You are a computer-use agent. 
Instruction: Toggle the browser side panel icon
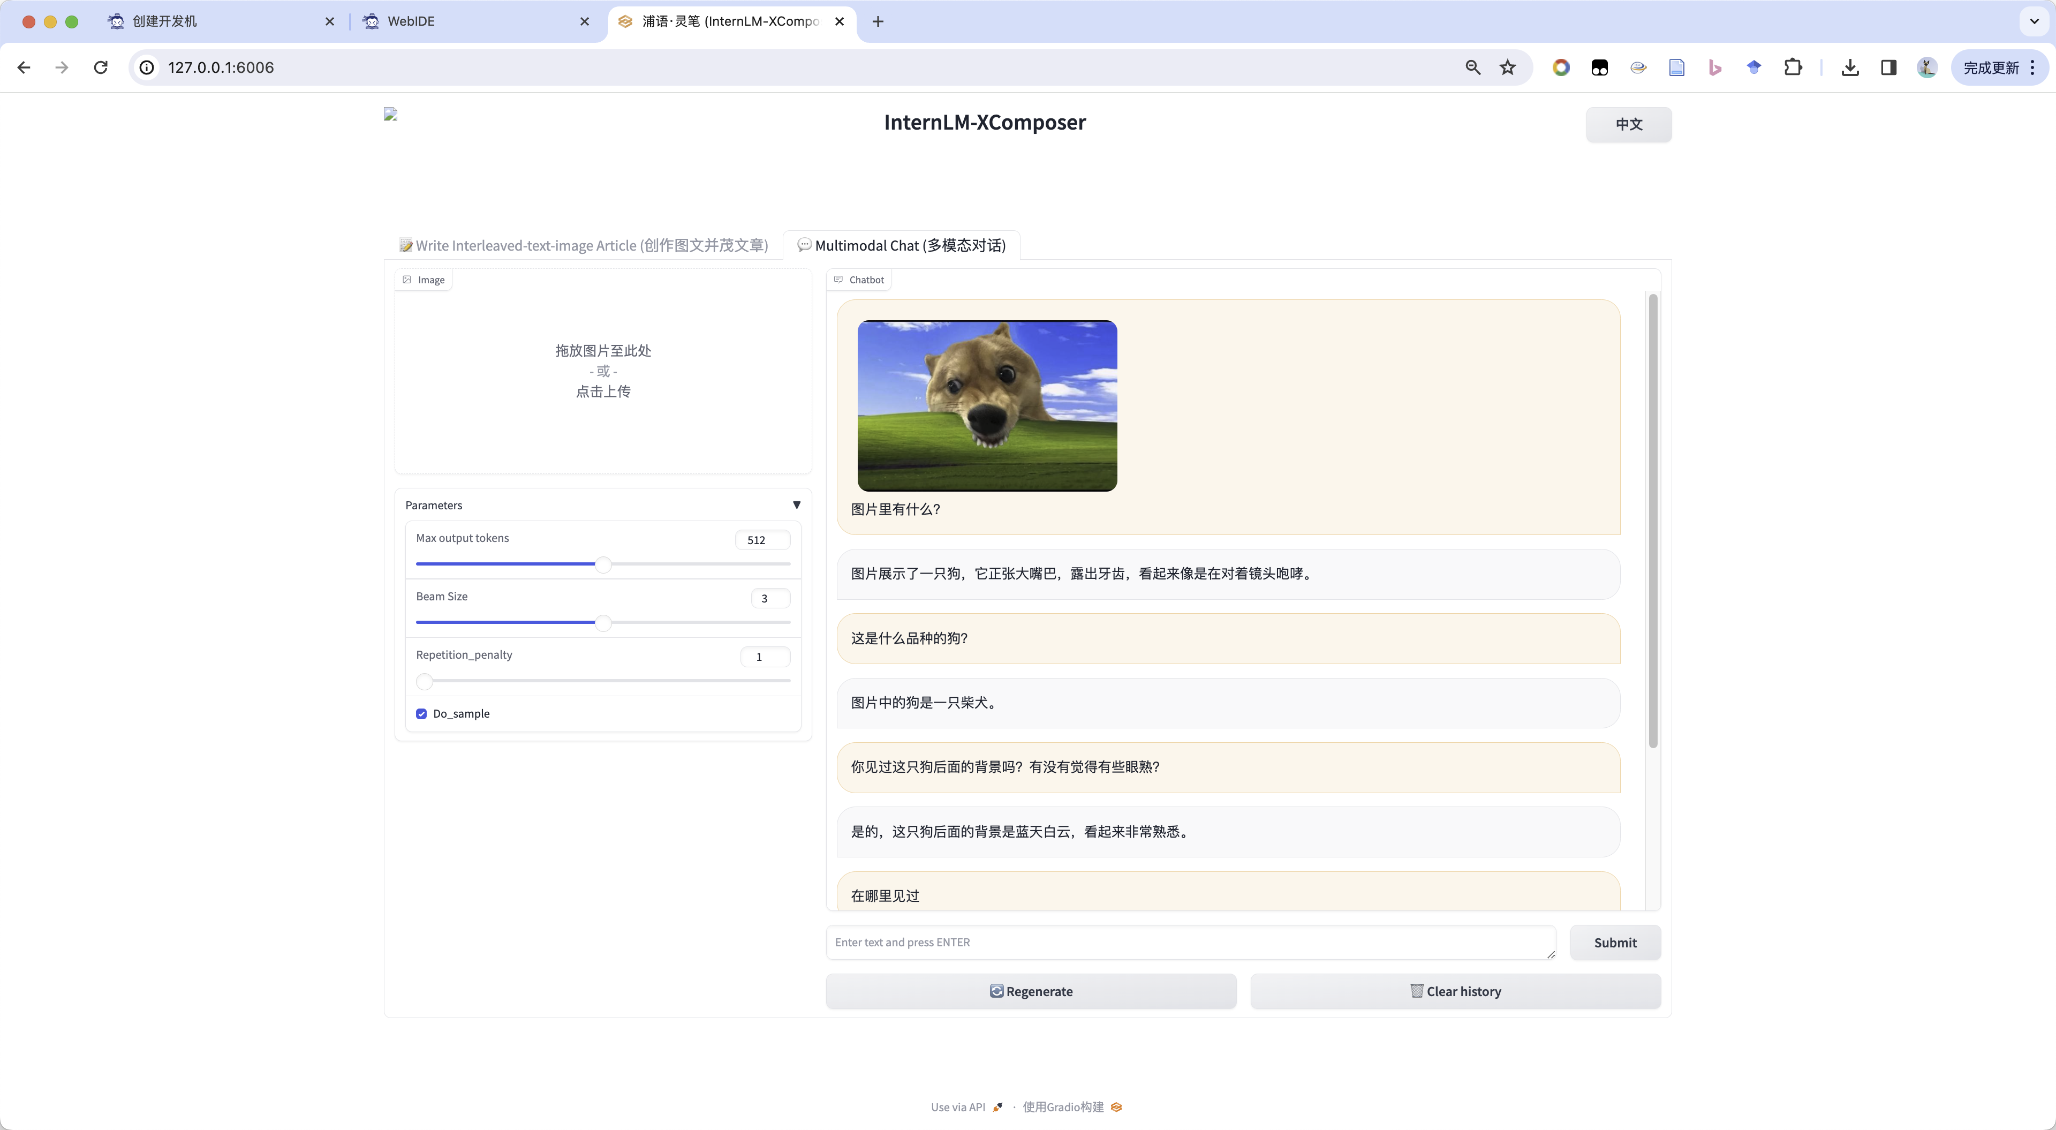click(x=1887, y=68)
